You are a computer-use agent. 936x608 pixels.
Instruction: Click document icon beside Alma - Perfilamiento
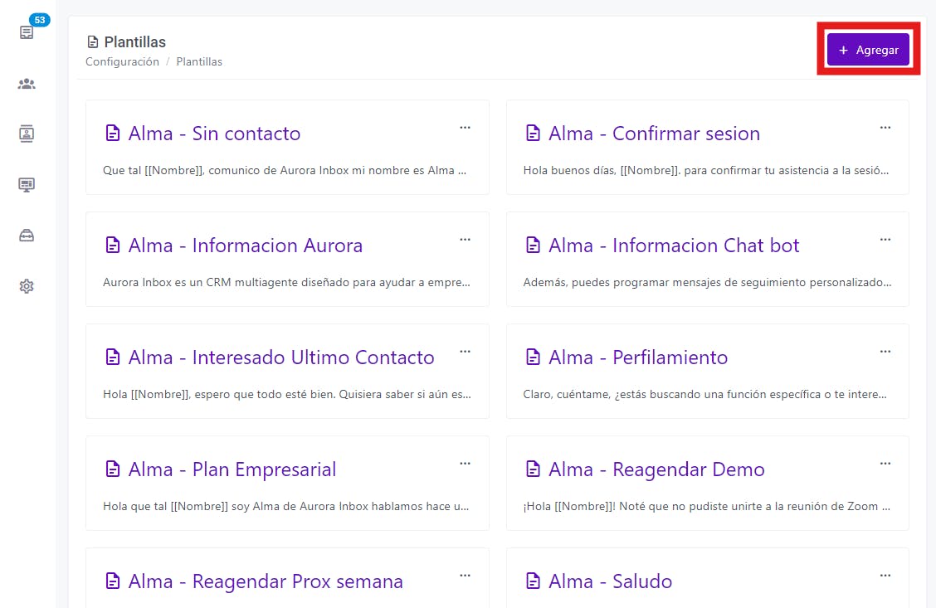[533, 358]
